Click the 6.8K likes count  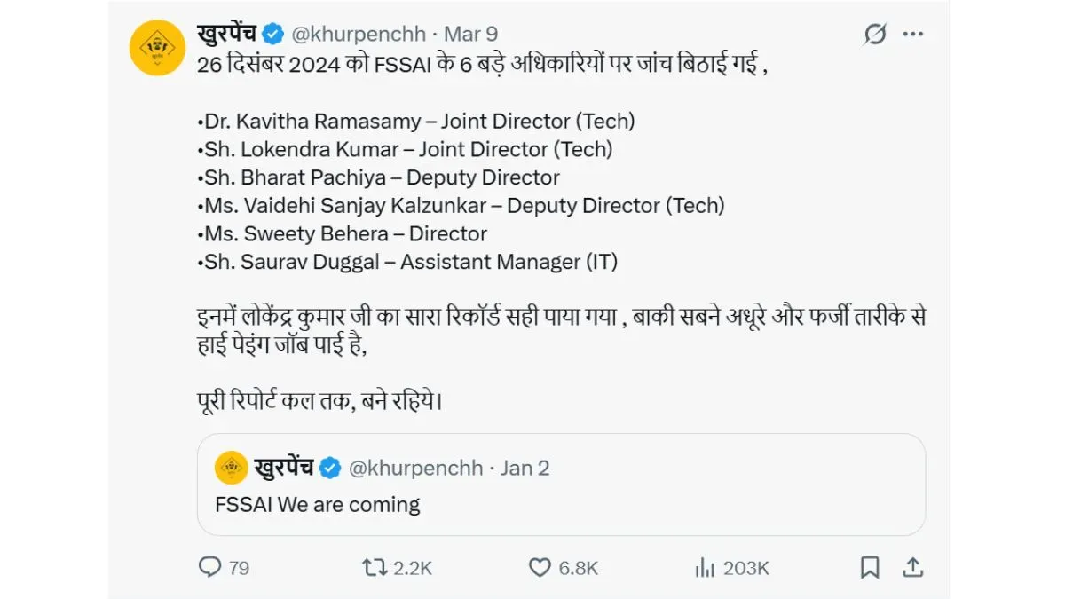tap(579, 568)
